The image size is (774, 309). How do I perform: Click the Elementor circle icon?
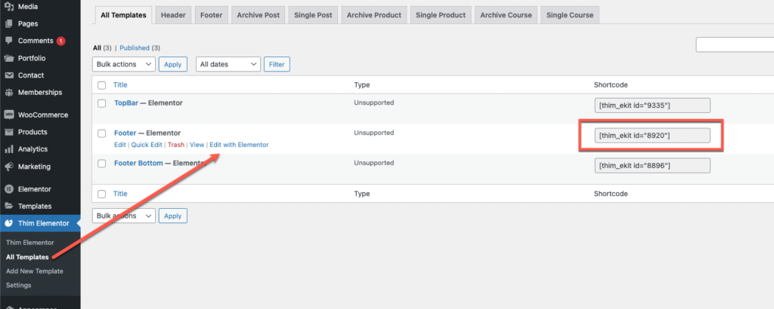[x=8, y=189]
